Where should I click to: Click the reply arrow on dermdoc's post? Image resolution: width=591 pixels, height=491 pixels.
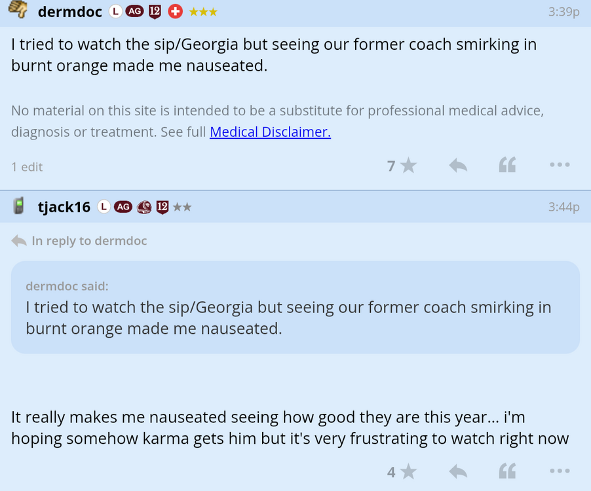pos(457,165)
